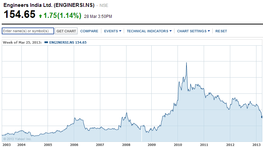Click the 2012 year axis label
Viewport: 263px width, 147px height.
pos(230,145)
